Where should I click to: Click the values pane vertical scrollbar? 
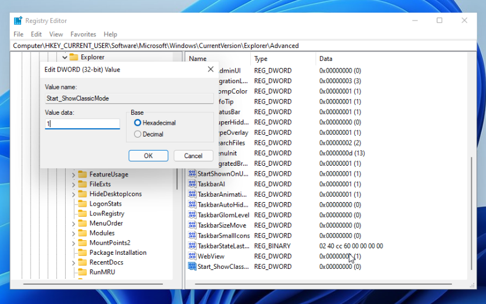click(x=471, y=214)
